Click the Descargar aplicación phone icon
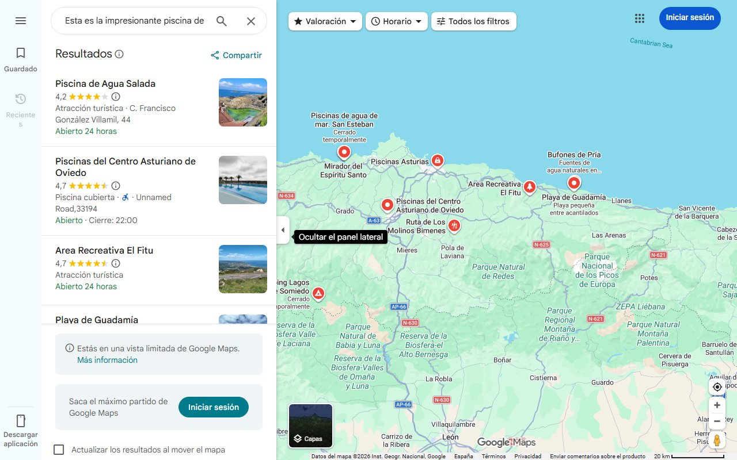The width and height of the screenshot is (737, 460). (21, 421)
